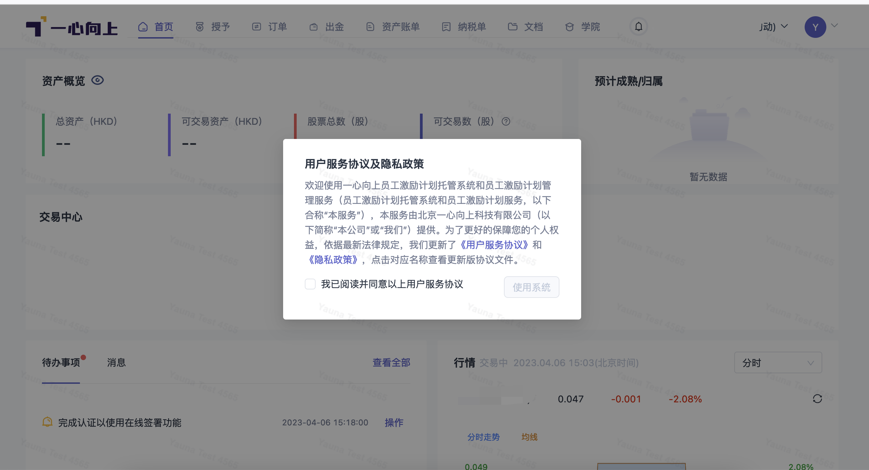
Task: Click the 文档 folder icon
Action: tap(513, 27)
